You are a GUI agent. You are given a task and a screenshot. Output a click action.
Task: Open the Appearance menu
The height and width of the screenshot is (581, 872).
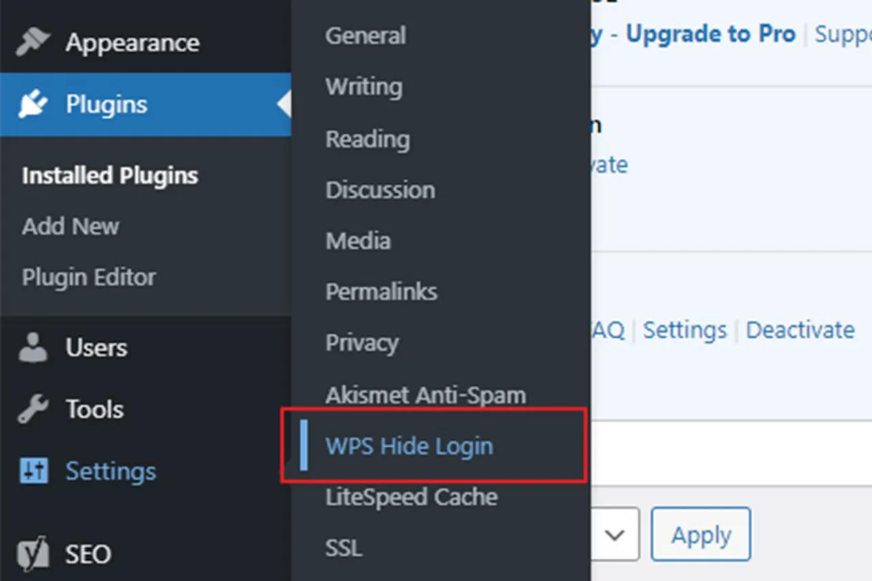[132, 43]
